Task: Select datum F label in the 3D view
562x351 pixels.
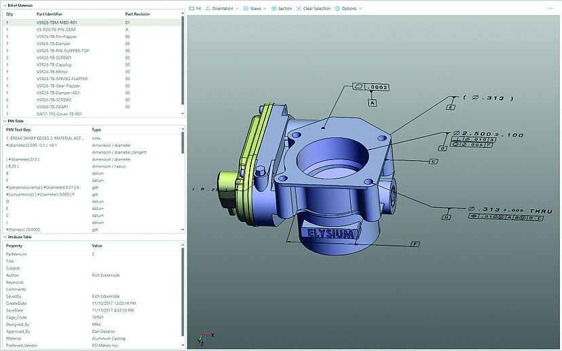Action: [x=415, y=244]
